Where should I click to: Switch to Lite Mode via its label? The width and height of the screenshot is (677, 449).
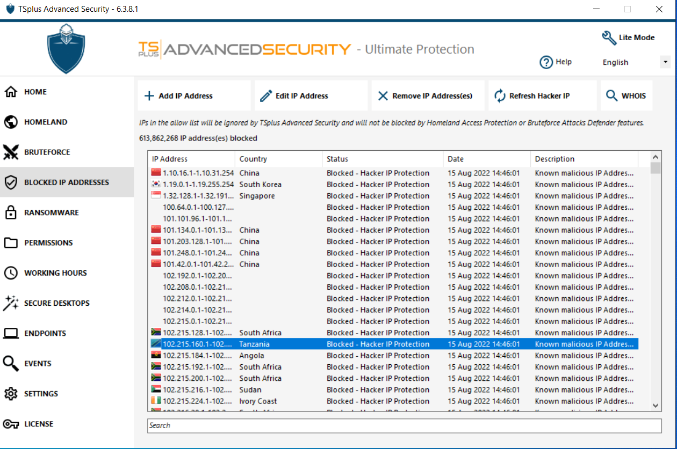pyautogui.click(x=637, y=38)
